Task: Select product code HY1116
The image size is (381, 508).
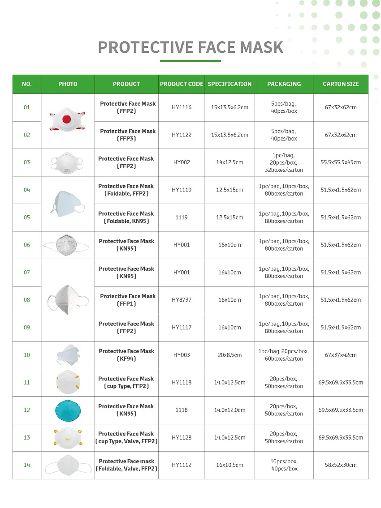Action: tap(182, 107)
